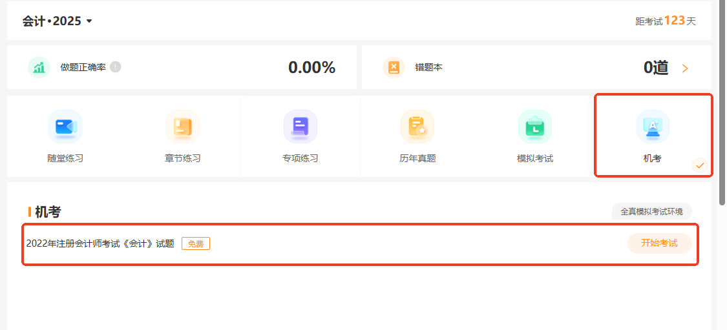The height and width of the screenshot is (330, 727).
Task: Open 2022年注册会计师考试《会计》试题 link
Action: 100,243
